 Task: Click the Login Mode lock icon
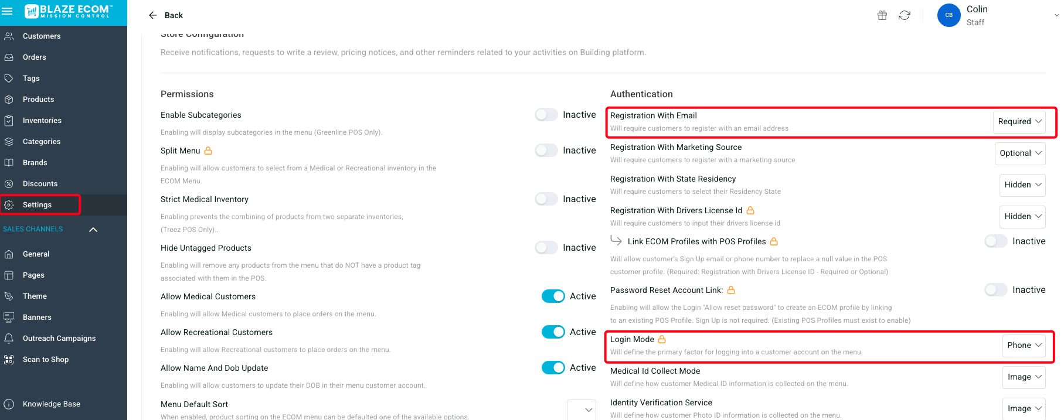click(x=662, y=339)
